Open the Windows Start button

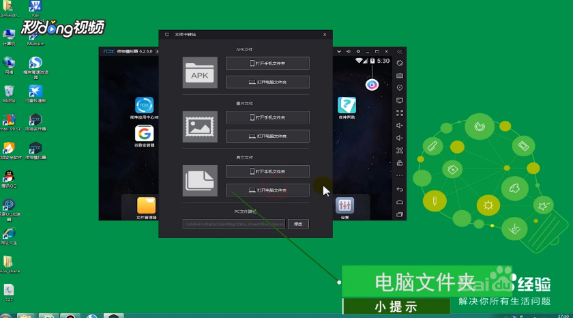click(6, 316)
